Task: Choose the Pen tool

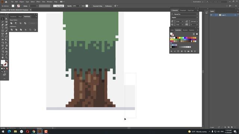Action: pyautogui.click(x=3, y=25)
